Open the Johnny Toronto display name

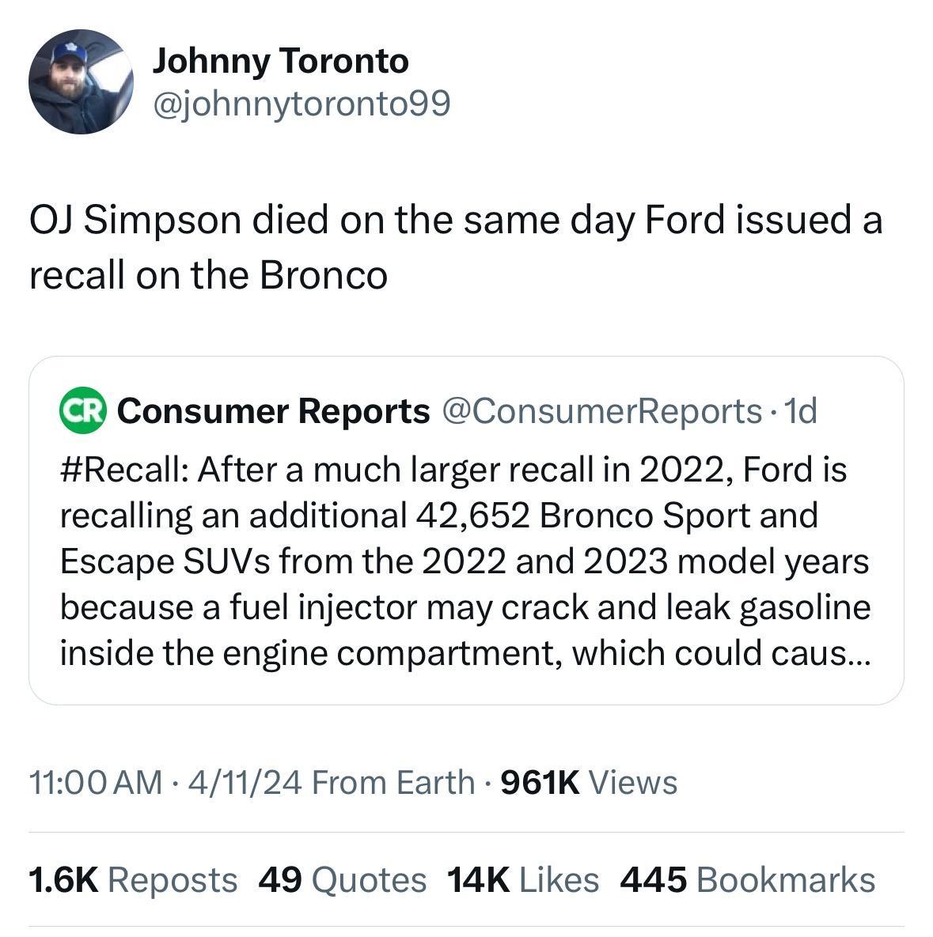280,61
